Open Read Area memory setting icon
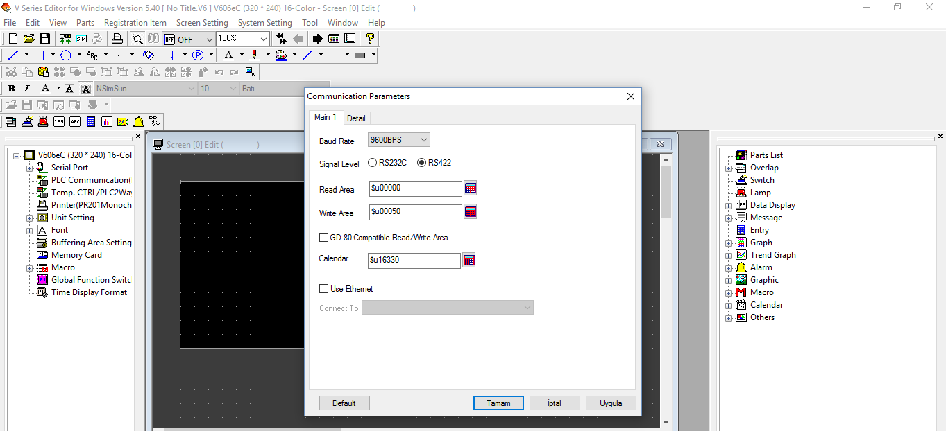 (471, 188)
